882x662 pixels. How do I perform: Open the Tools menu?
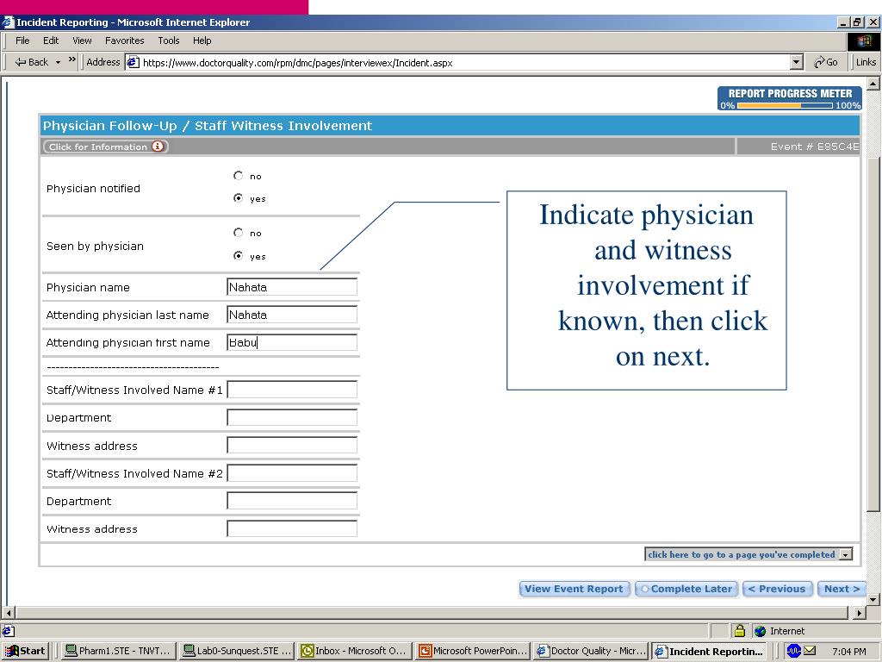click(x=168, y=41)
